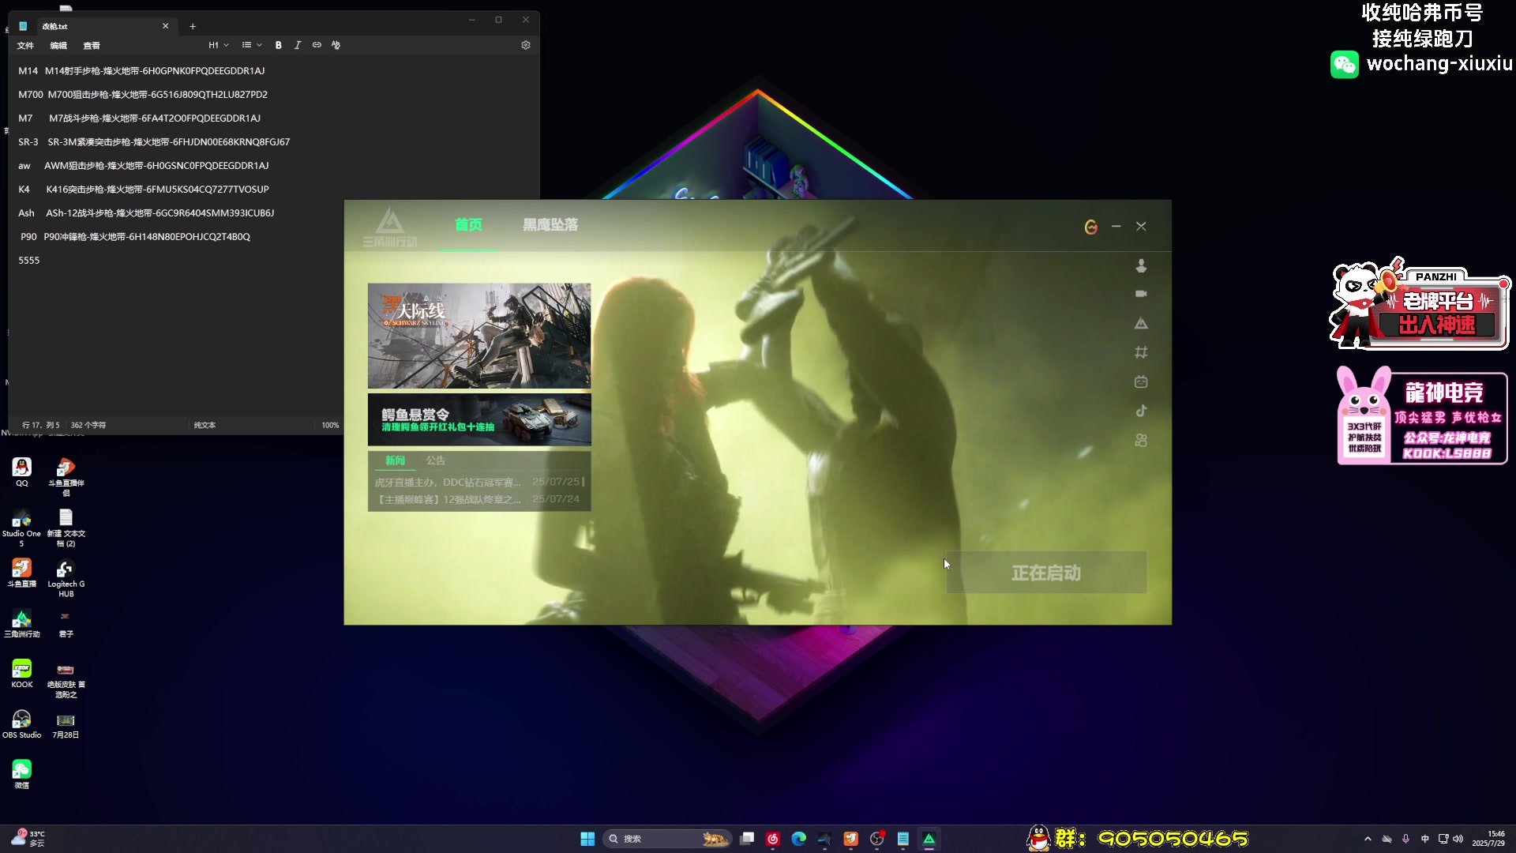1516x853 pixels.
Task: Expand the list style dropdown
Action: (251, 45)
